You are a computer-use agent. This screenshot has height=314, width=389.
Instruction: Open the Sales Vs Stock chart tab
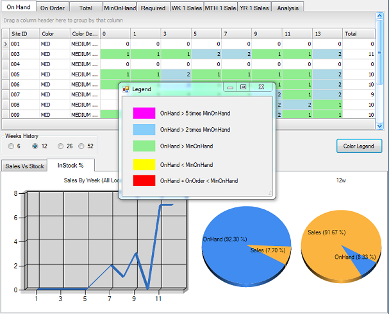point(24,166)
